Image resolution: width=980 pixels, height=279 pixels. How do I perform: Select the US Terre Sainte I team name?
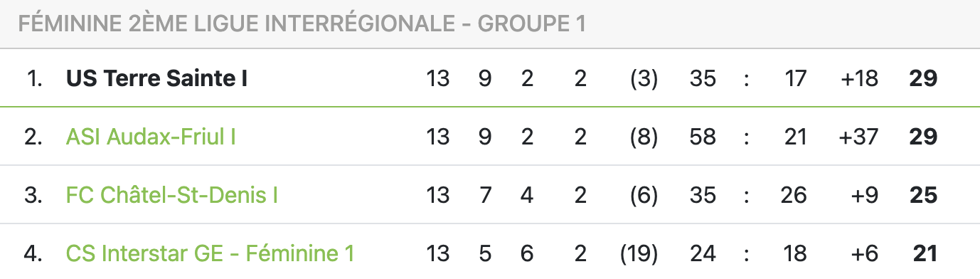(x=157, y=78)
